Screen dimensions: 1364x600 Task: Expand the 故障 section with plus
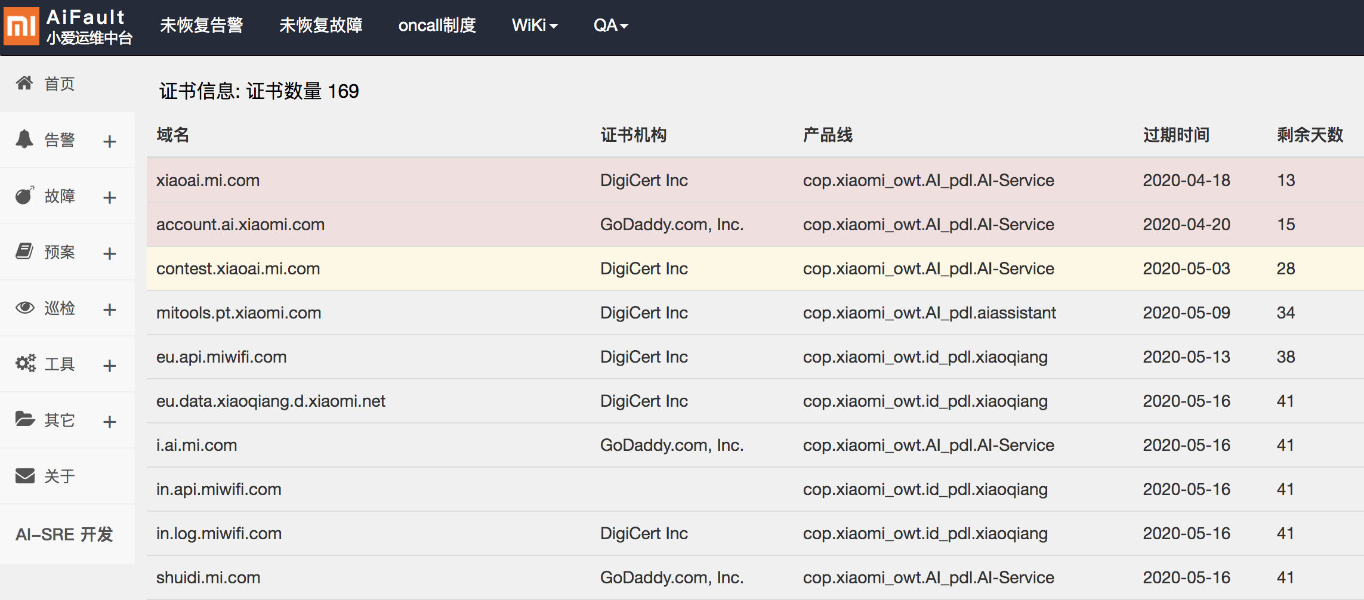pos(109,197)
